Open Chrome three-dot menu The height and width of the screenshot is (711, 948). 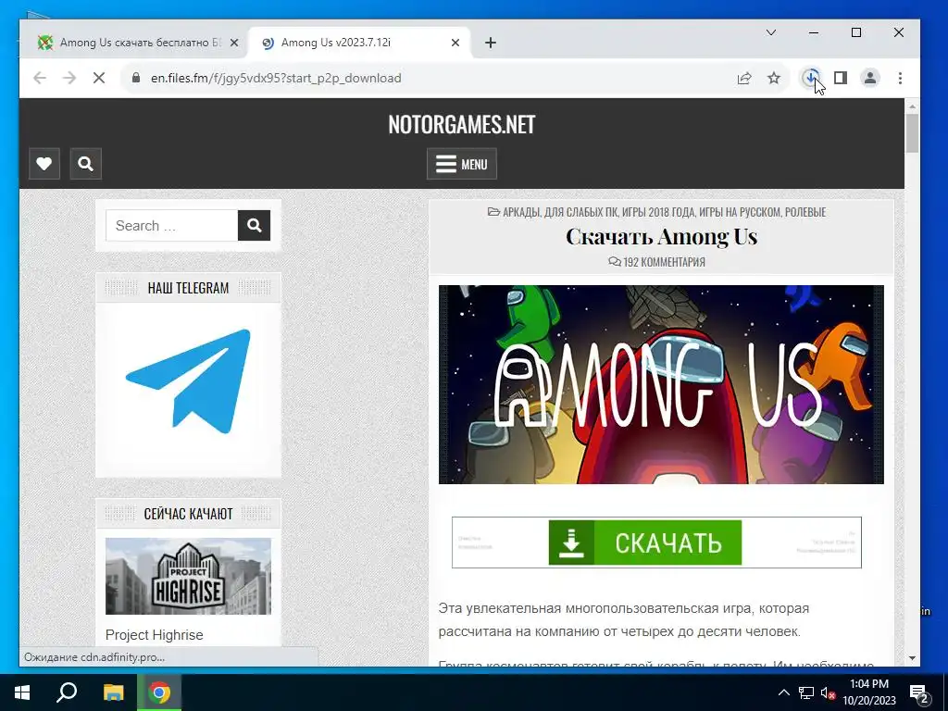[900, 78]
